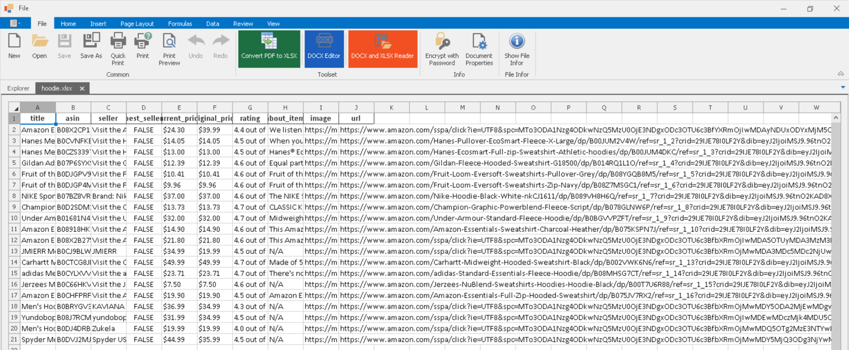Select the 'CLASSIC K' about item cell
The height and width of the screenshot is (350, 849).
click(x=285, y=207)
